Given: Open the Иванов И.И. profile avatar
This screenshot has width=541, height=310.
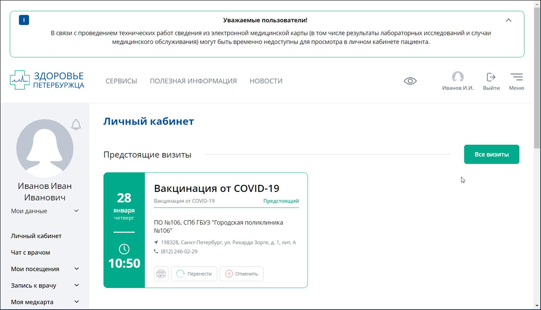Looking at the screenshot, I should [458, 77].
